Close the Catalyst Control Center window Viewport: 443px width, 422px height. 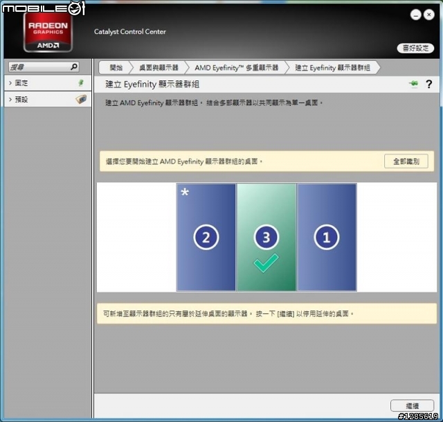(x=429, y=15)
